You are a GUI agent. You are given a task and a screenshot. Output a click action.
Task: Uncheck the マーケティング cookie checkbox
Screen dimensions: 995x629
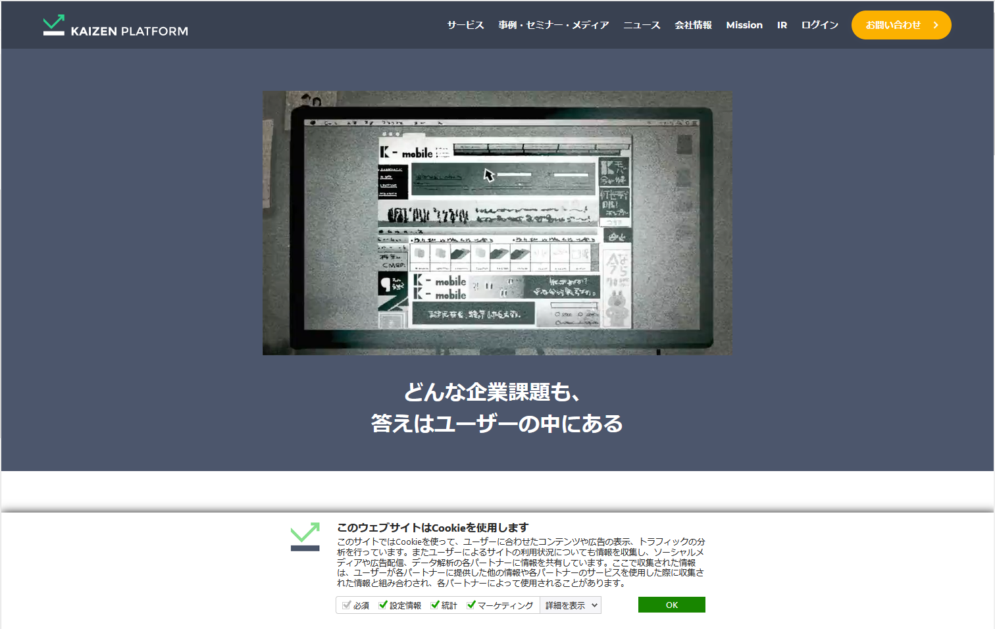click(x=471, y=605)
